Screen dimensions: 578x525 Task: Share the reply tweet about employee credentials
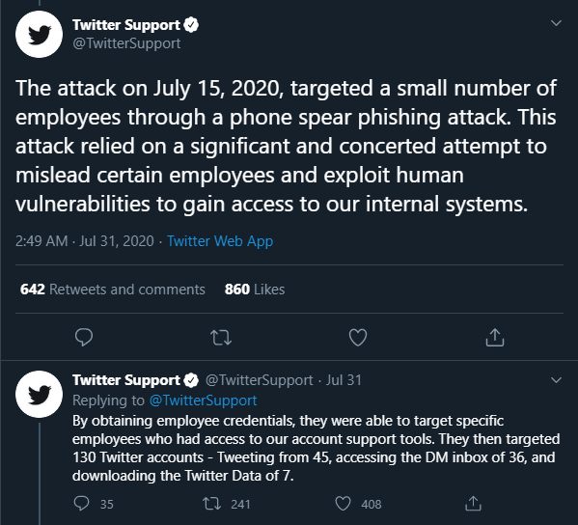(x=474, y=504)
